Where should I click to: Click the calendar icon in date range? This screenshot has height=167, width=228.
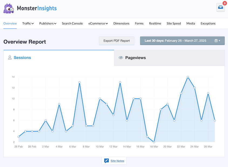216,41
